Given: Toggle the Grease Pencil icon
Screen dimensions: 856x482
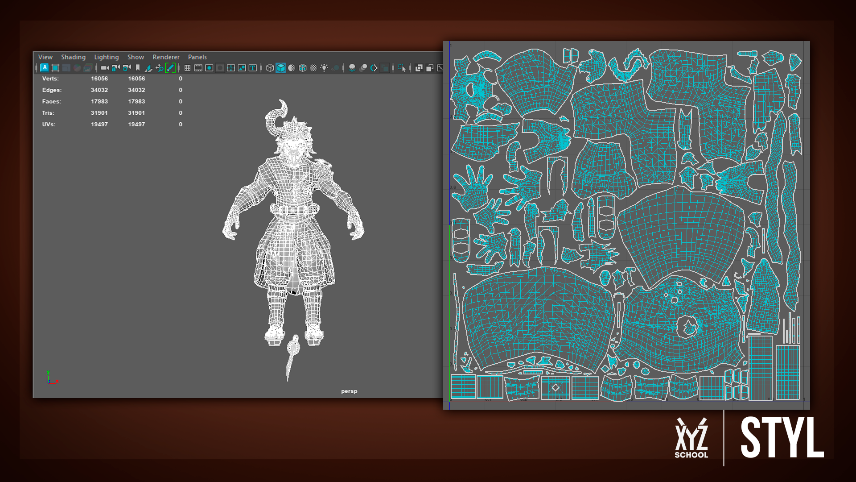Looking at the screenshot, I should [170, 68].
